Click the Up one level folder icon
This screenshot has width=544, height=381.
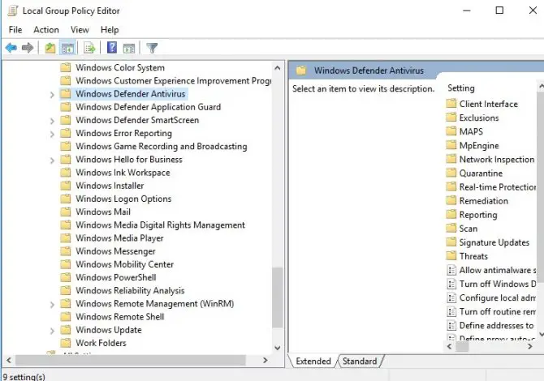pyautogui.click(x=50, y=48)
